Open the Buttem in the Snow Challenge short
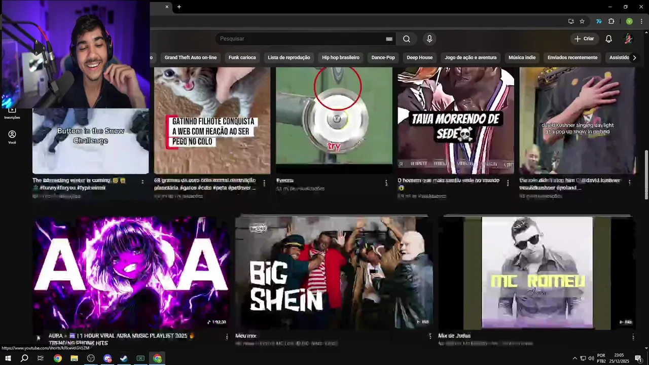 tap(91, 141)
